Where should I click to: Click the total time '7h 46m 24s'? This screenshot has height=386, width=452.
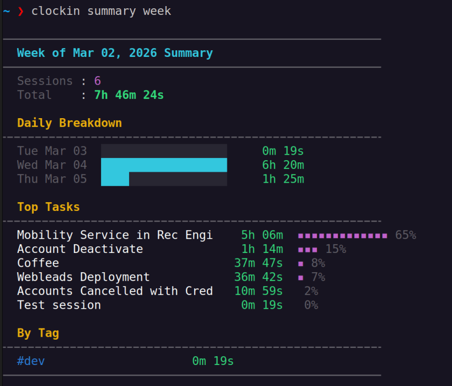(129, 95)
